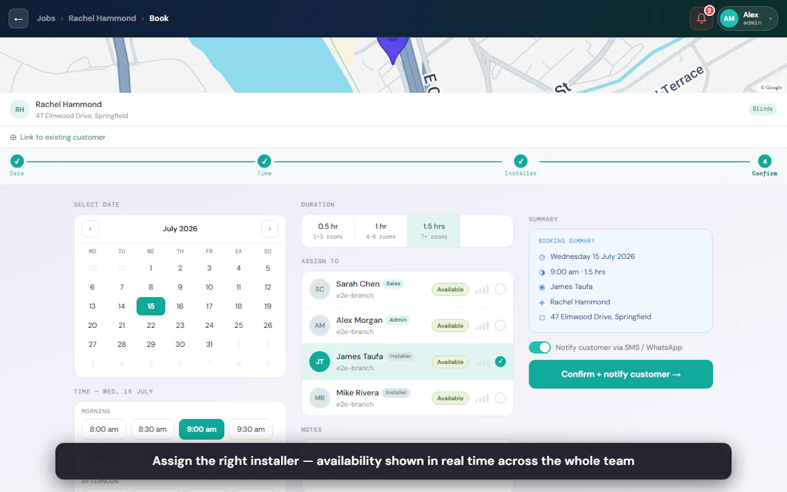Select Mike Rivera's radio button
The height and width of the screenshot is (492, 787).
point(500,398)
